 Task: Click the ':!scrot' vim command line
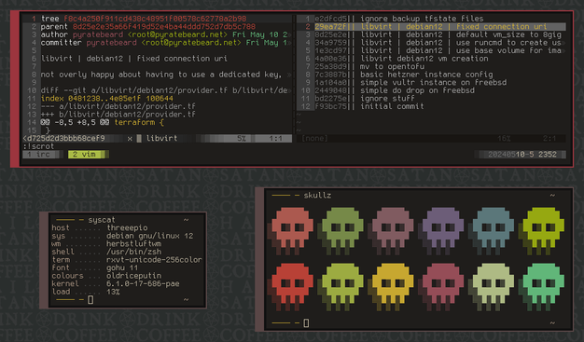pos(38,146)
